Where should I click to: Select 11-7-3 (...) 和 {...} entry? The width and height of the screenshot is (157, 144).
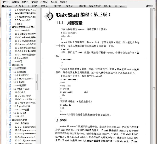(25, 99)
